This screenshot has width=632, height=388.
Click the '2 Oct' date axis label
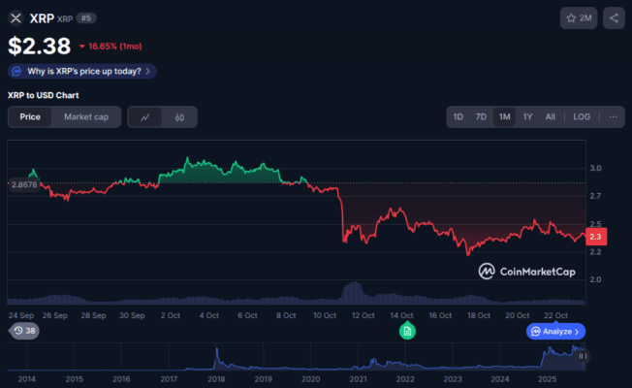pos(171,315)
